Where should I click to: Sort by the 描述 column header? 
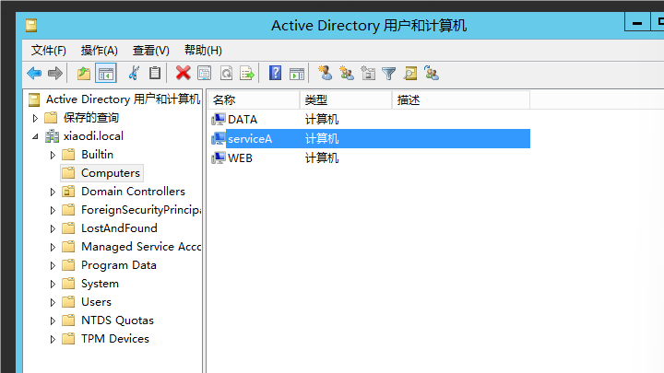[461, 99]
